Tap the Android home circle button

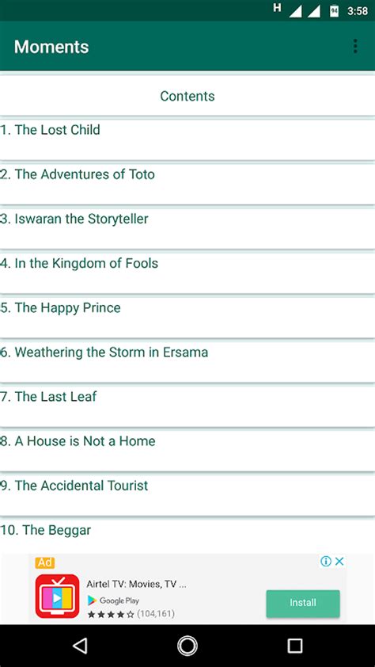tap(187, 646)
